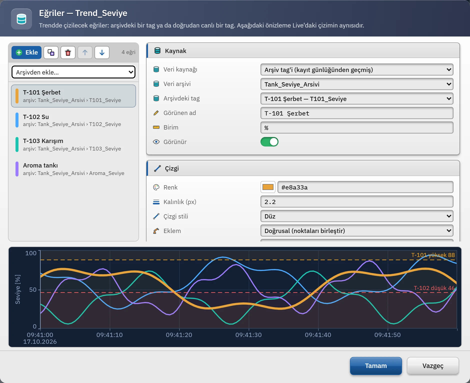Click the ruler icon beside Birim
Viewport: 470px width, 383px height.
(156, 127)
